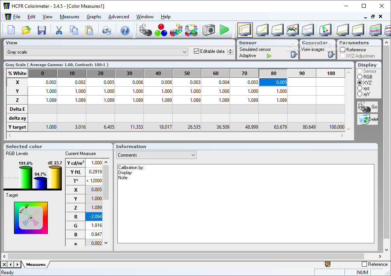Screen dimensions: 391x276
Task: Open the CIE chromaticity diagram view
Action: 325,30
